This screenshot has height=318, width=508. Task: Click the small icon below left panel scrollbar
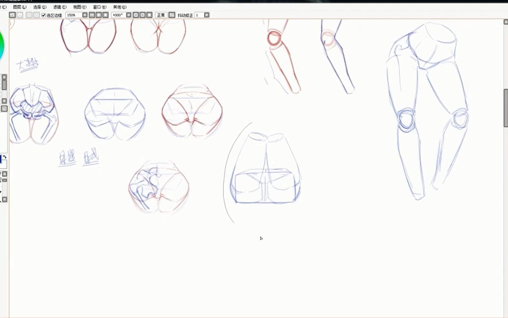(4, 109)
